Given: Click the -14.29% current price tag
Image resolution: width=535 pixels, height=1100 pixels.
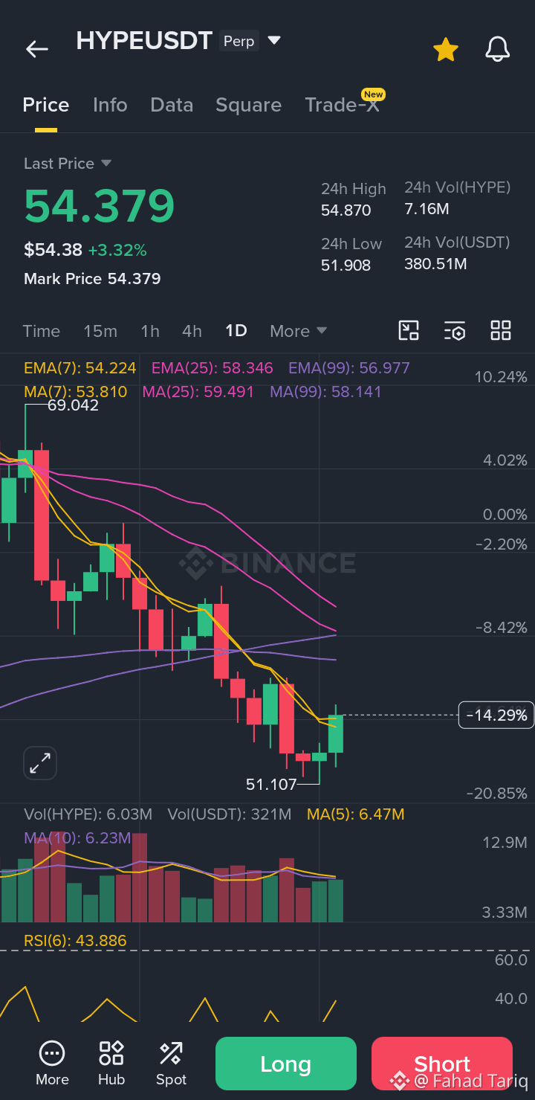Looking at the screenshot, I should [496, 715].
